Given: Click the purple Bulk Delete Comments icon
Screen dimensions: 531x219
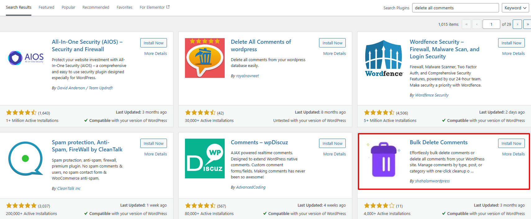Looking at the screenshot, I should pyautogui.click(x=384, y=159).
